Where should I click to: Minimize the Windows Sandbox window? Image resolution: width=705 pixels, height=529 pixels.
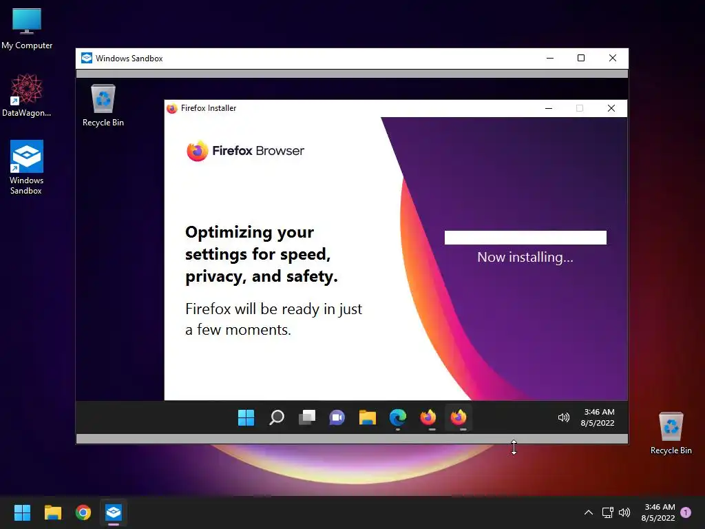[550, 58]
